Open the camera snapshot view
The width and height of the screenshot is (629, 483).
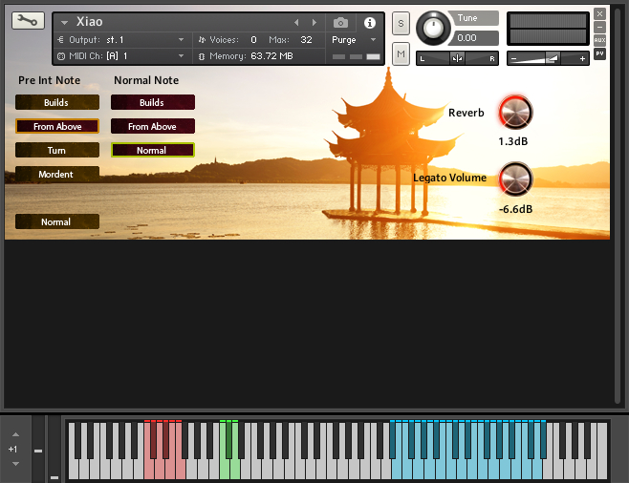click(340, 22)
